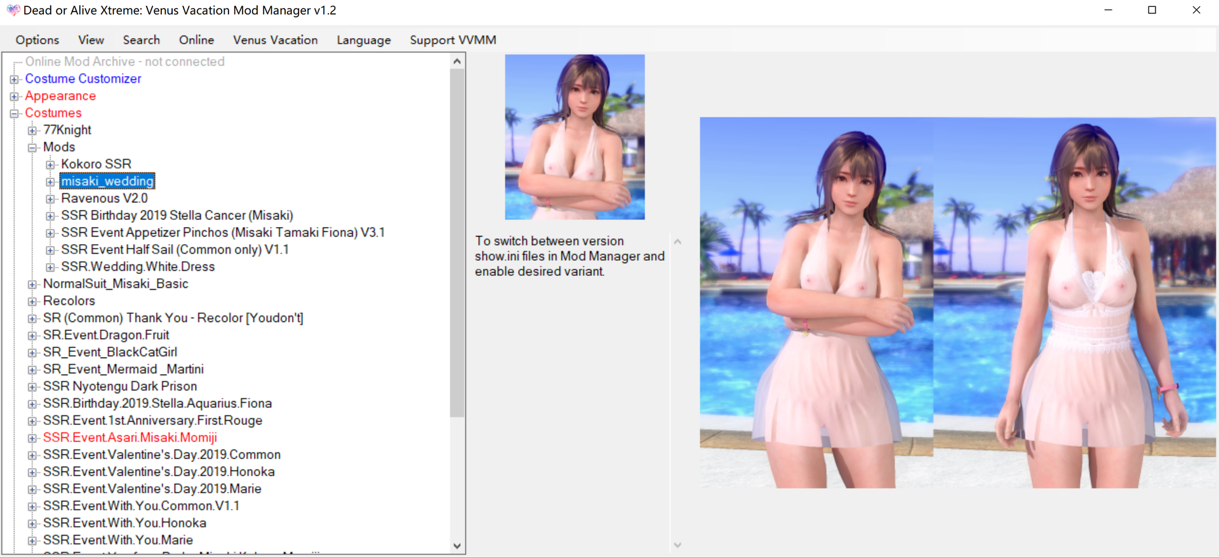Select the misaki_wedding mod
The image size is (1219, 558).
(x=107, y=181)
